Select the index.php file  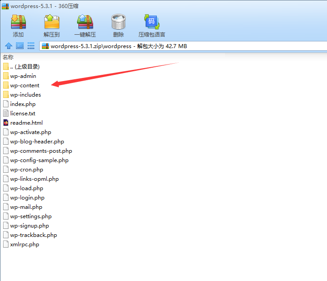23,104
